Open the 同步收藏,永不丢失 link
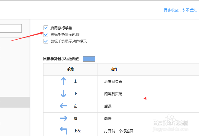The width and height of the screenshot is (199, 136). tap(180, 10)
